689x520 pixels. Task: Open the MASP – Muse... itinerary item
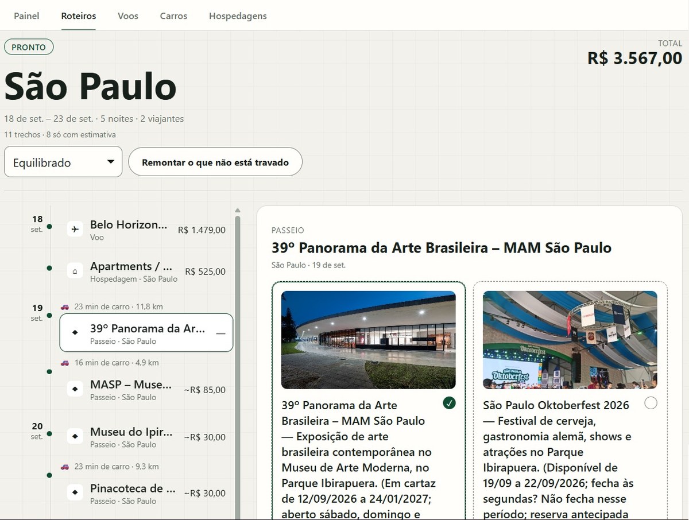146,389
